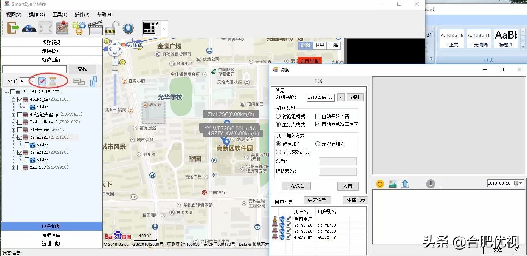The height and width of the screenshot is (256, 527).
Task: Open the video clapperboard recording tool
Action: (x=95, y=28)
